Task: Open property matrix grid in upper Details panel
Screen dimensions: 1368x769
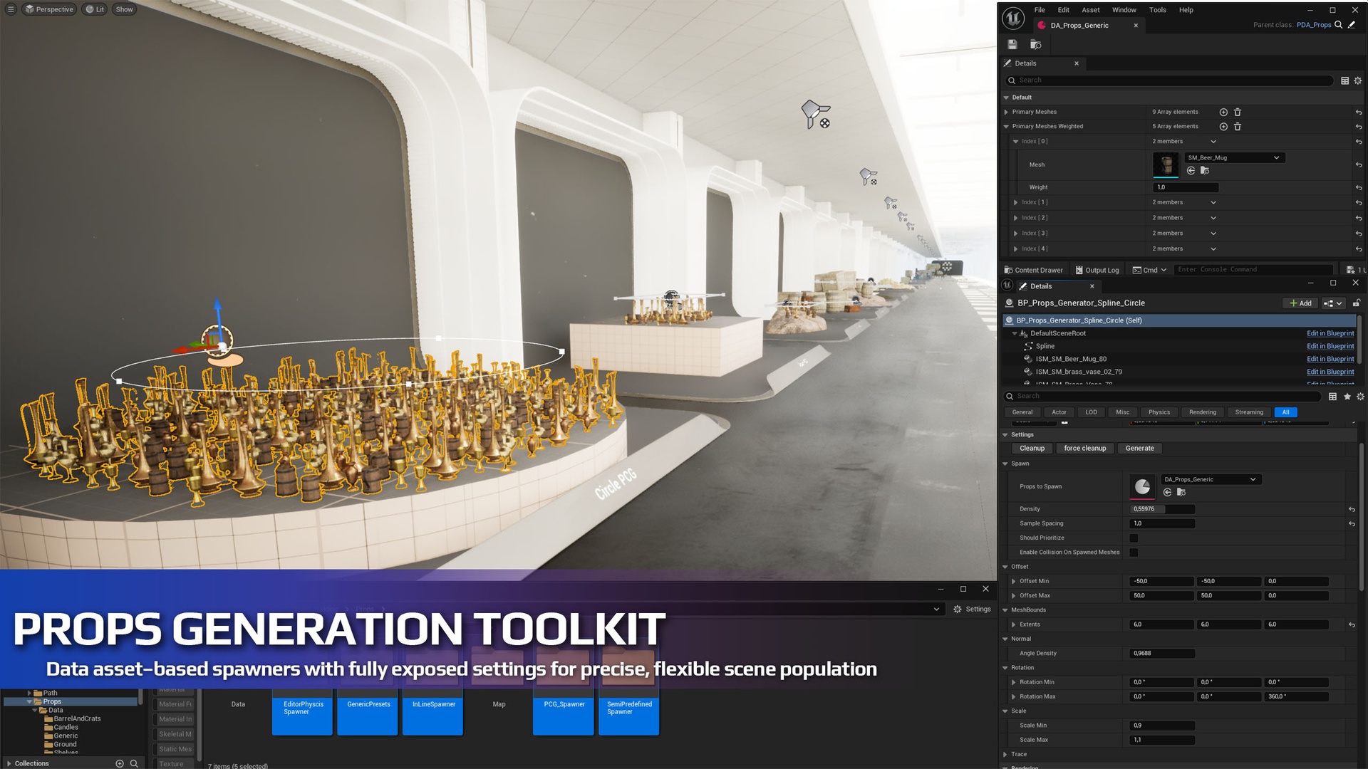Action: click(1344, 80)
